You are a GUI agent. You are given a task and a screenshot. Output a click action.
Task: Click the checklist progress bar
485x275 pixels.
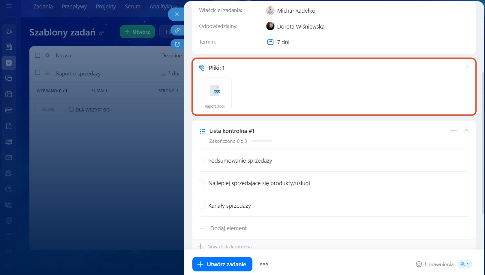(x=262, y=141)
